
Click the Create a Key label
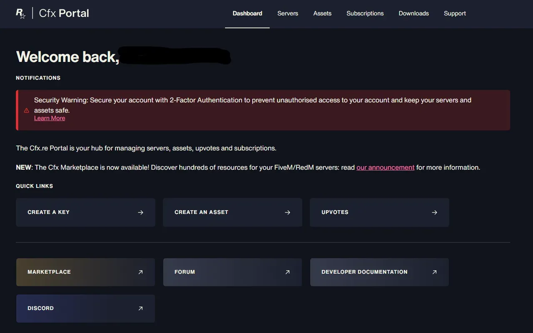pyautogui.click(x=48, y=212)
